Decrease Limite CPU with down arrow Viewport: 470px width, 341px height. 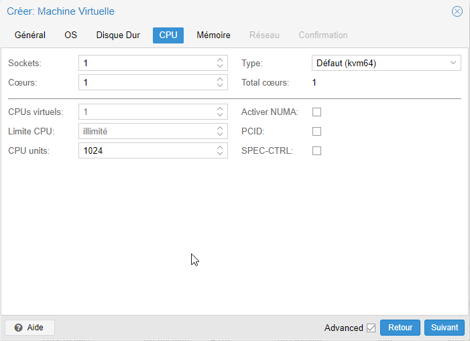coord(220,134)
